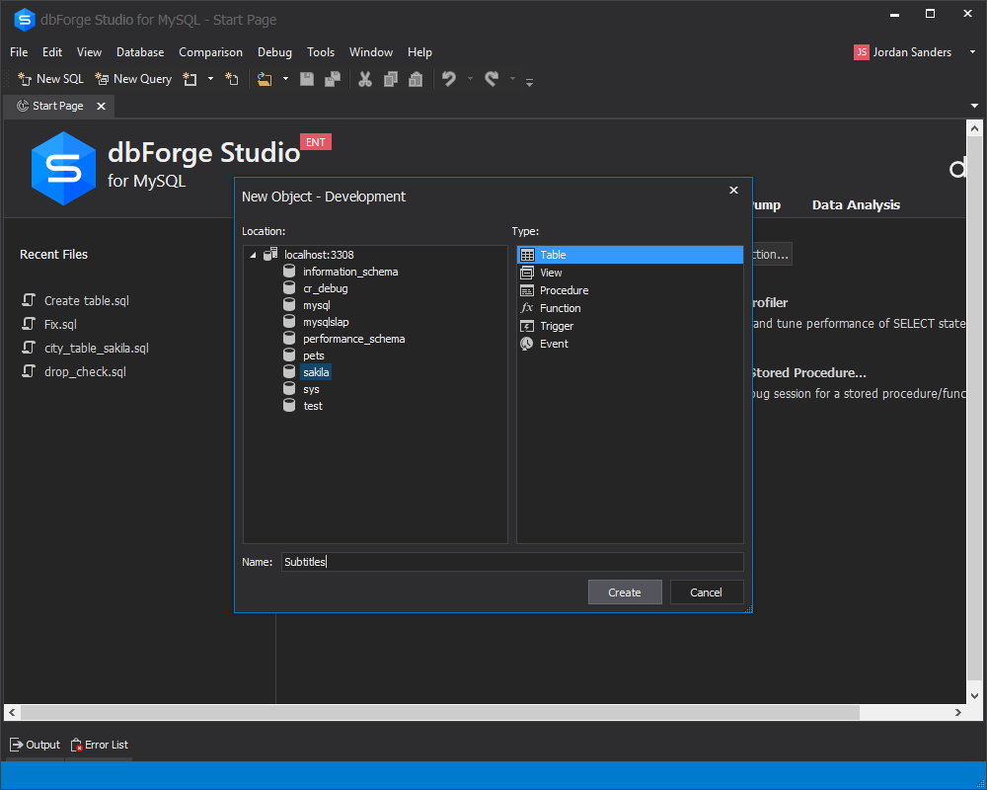Expand the Open File dropdown arrow
Image resolution: width=987 pixels, height=790 pixels.
click(x=285, y=79)
